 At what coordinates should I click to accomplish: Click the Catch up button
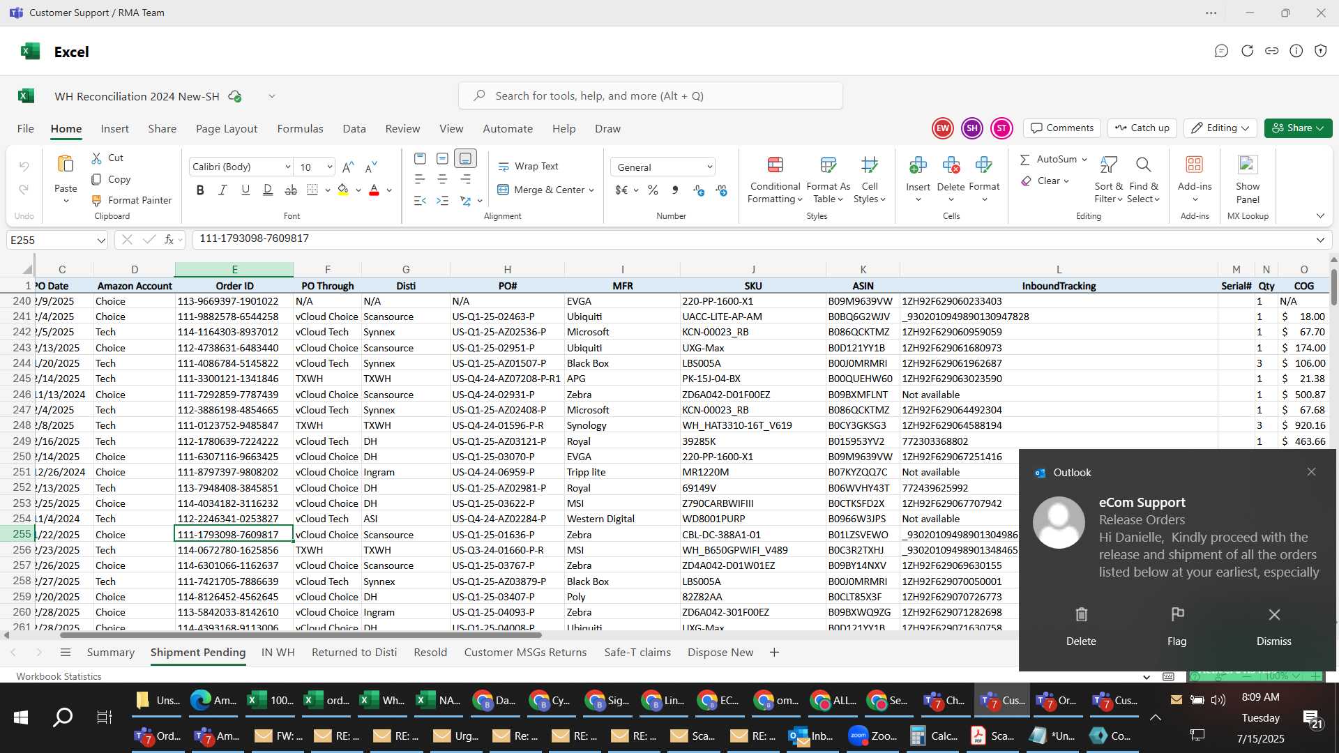coord(1142,128)
